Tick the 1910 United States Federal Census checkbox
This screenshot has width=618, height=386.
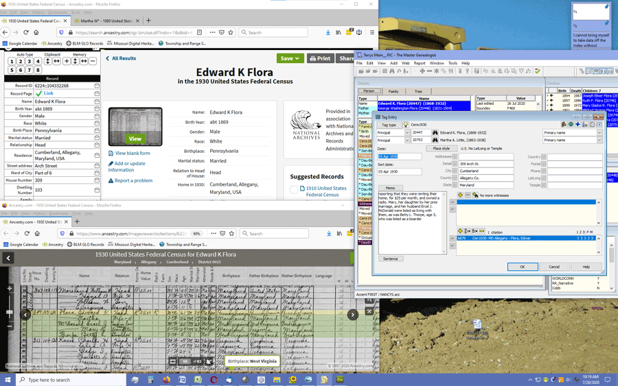click(294, 189)
